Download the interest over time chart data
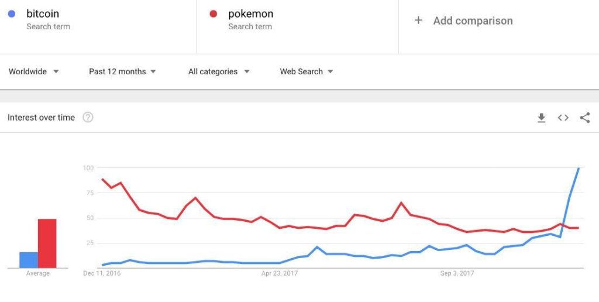599x302 pixels. 541,118
